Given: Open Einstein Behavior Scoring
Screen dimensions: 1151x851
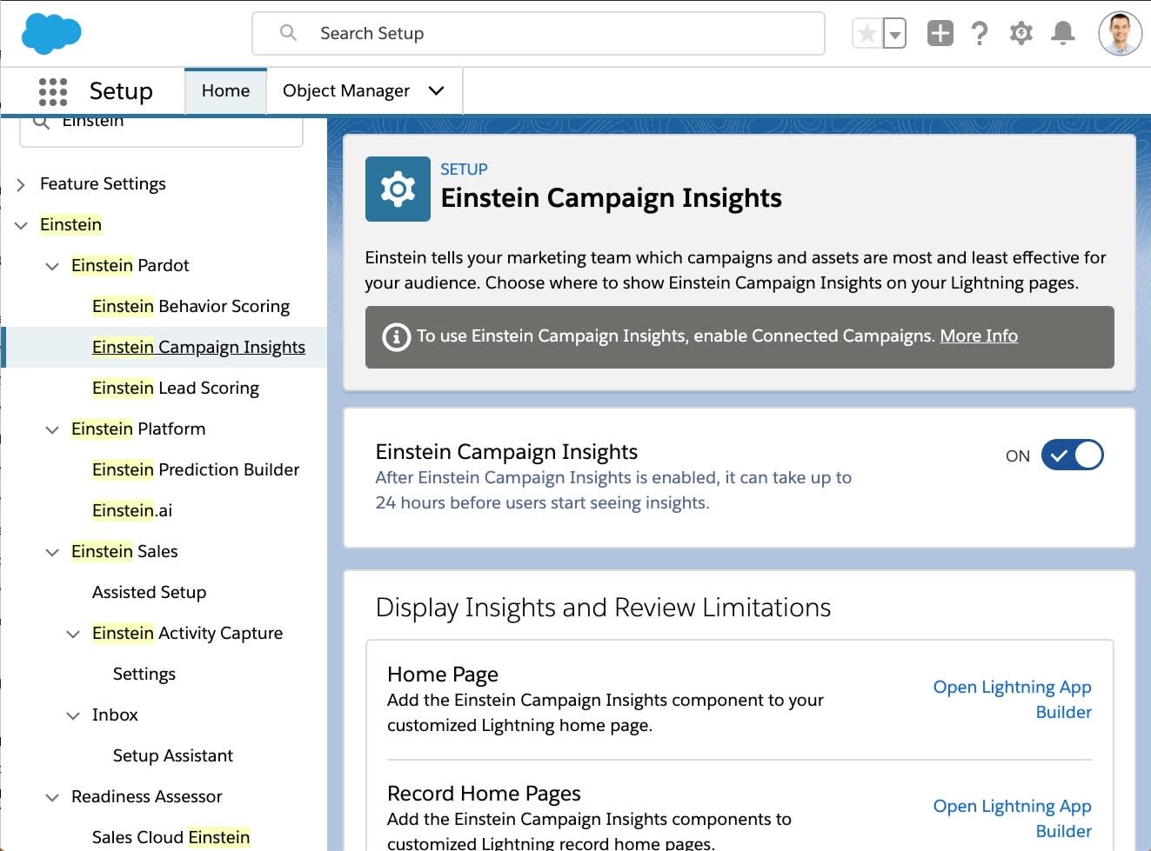Looking at the screenshot, I should point(191,306).
